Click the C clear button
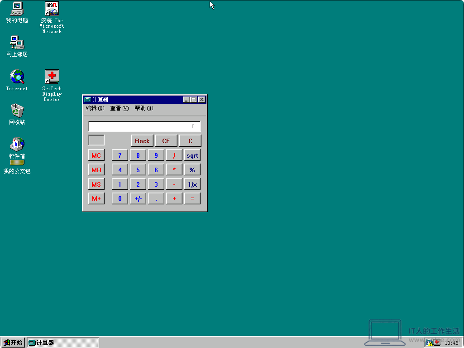 click(190, 141)
